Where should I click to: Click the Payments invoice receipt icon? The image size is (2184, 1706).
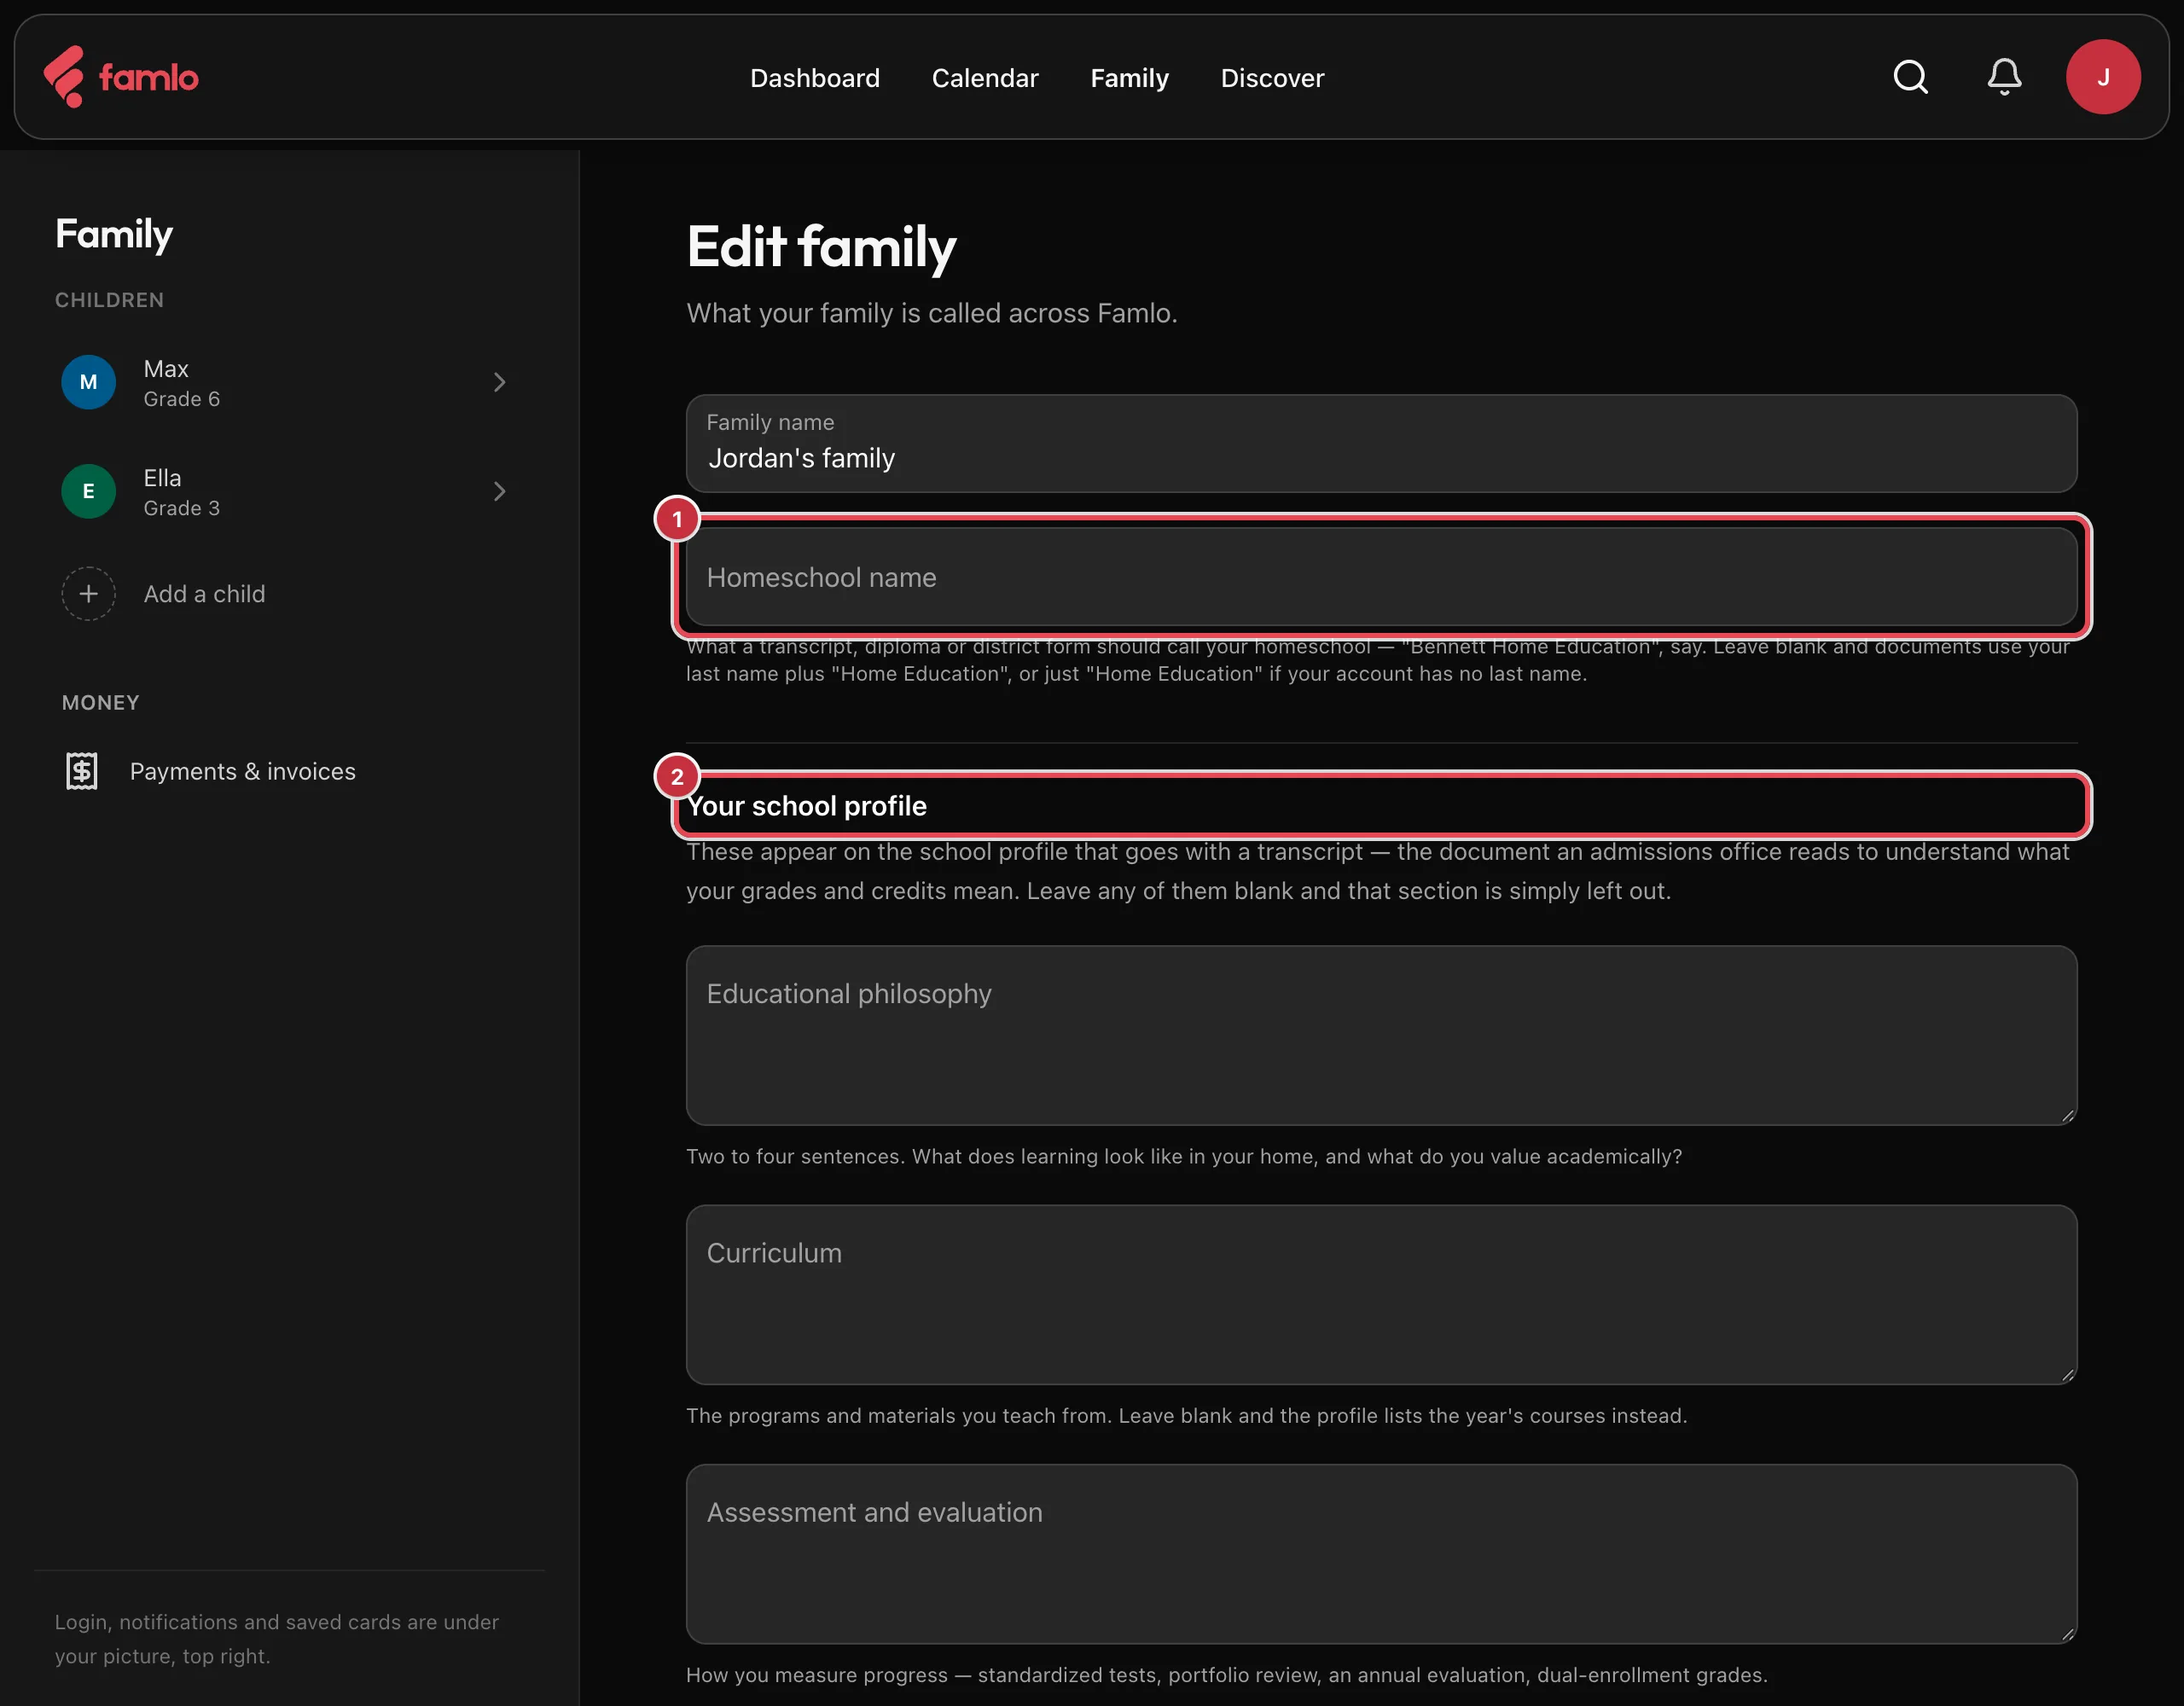[x=82, y=771]
